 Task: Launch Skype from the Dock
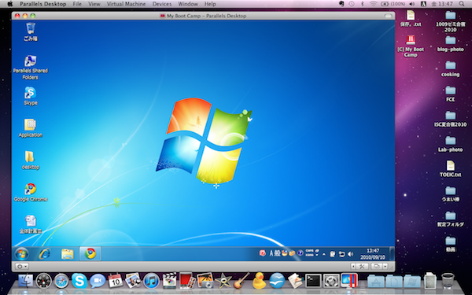pos(79,281)
